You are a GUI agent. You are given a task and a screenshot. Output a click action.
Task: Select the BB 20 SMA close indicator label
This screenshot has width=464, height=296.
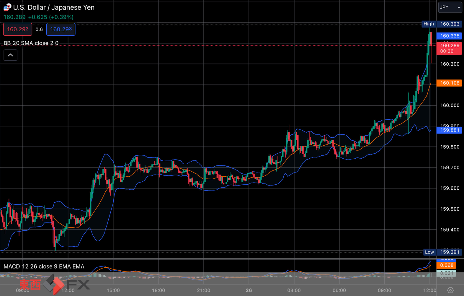click(x=31, y=43)
